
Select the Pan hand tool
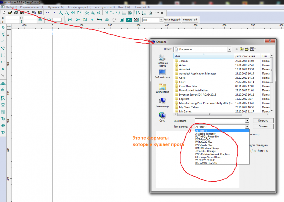pyautogui.click(x=79, y=13)
